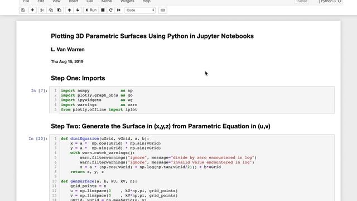Click the Python 3 kernel indicator

(331, 1)
